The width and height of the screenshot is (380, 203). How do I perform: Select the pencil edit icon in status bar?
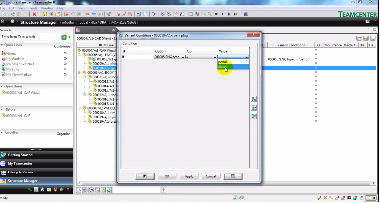[x=320, y=198]
